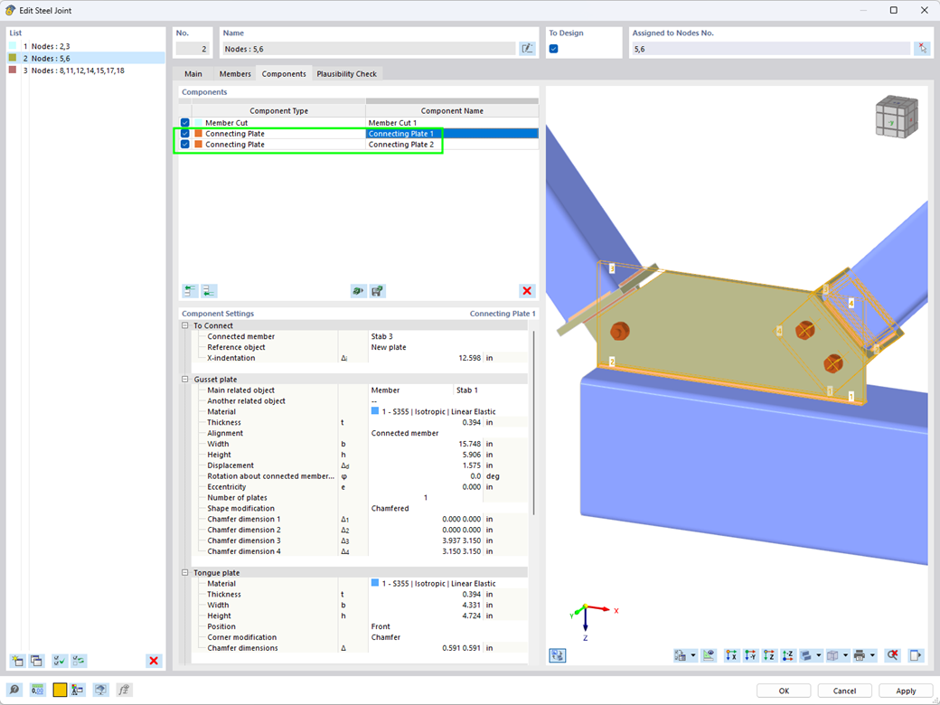This screenshot has height=705, width=940.
Task: Click the new component insert icon
Action: [x=189, y=290]
